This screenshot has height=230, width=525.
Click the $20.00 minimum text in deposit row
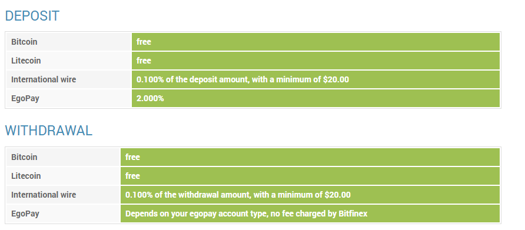336,79
